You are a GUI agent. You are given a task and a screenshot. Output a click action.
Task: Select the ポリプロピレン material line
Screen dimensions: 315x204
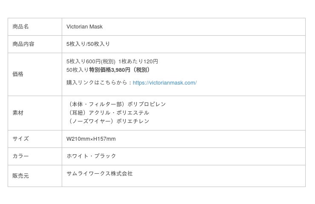[x=116, y=104]
